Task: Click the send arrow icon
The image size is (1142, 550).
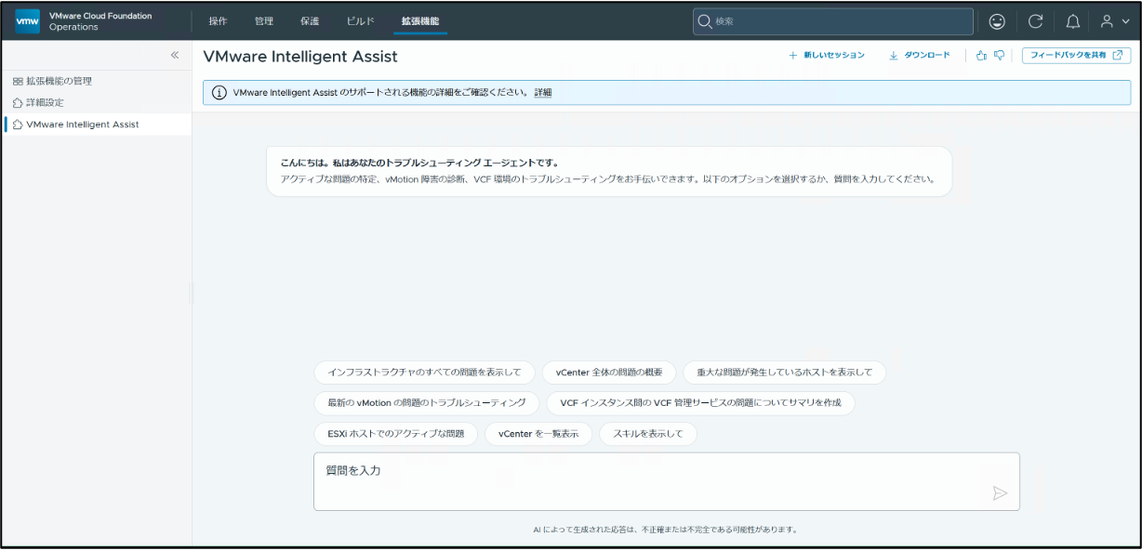Action: [1000, 493]
